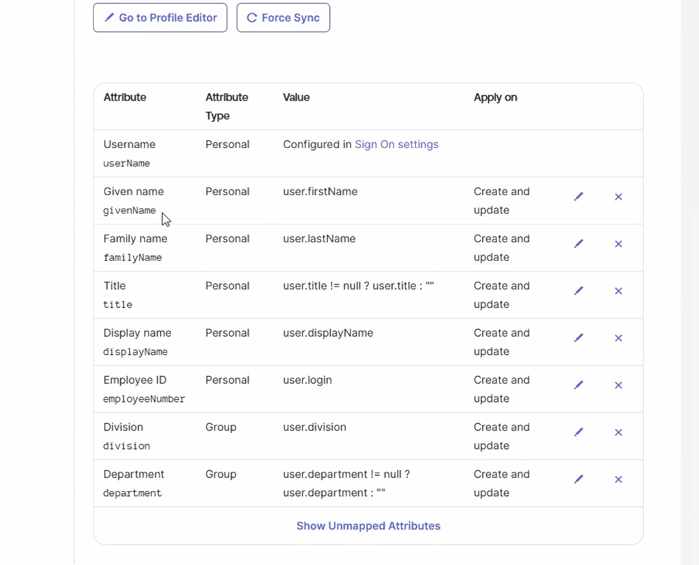Click Go to Profile Editor button
This screenshot has height=565, width=699.
160,18
